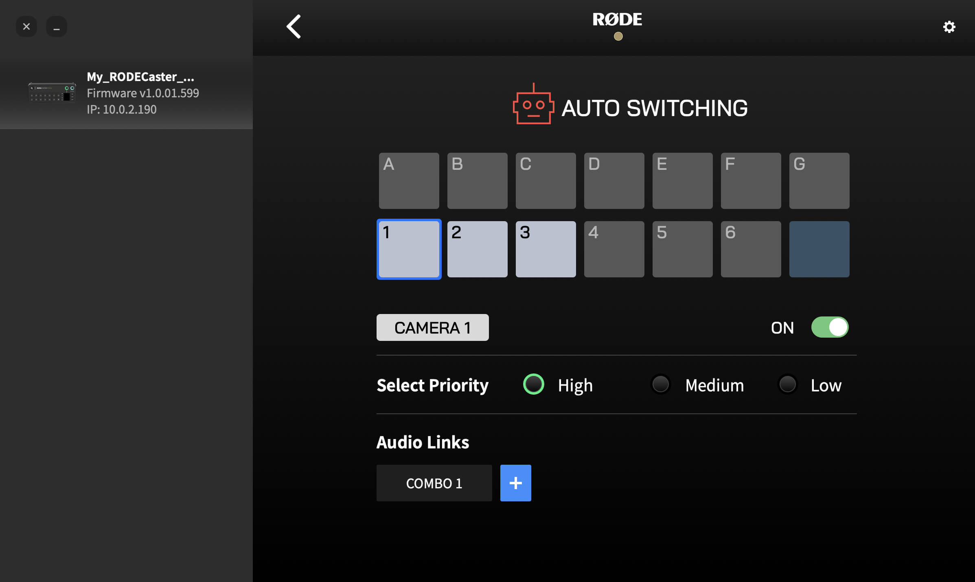Viewport: 975px width, 582px height.
Task: Add new audio link with plus button
Action: [515, 483]
